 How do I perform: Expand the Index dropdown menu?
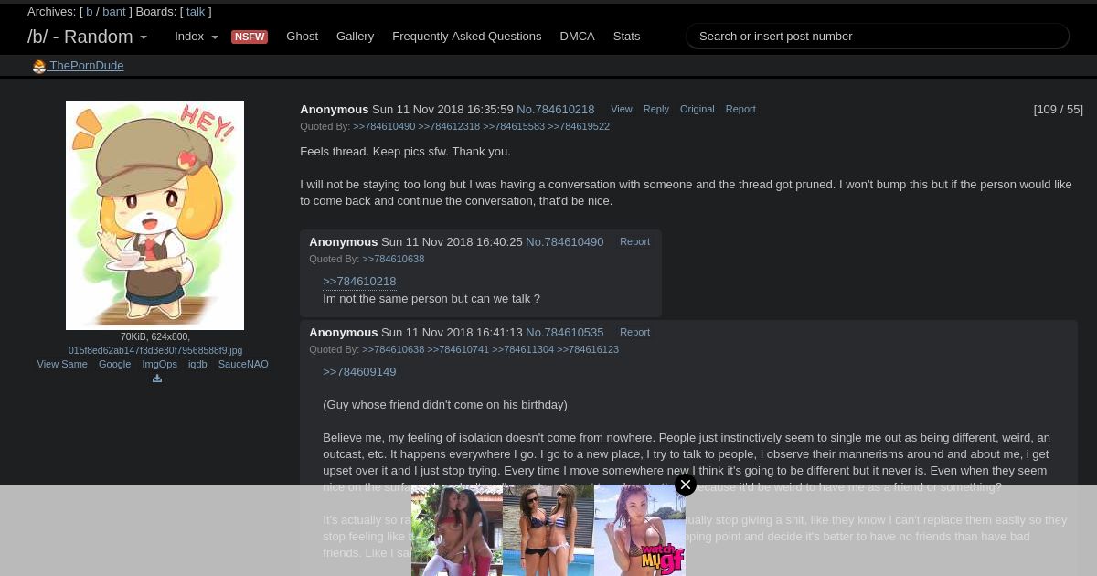click(197, 37)
